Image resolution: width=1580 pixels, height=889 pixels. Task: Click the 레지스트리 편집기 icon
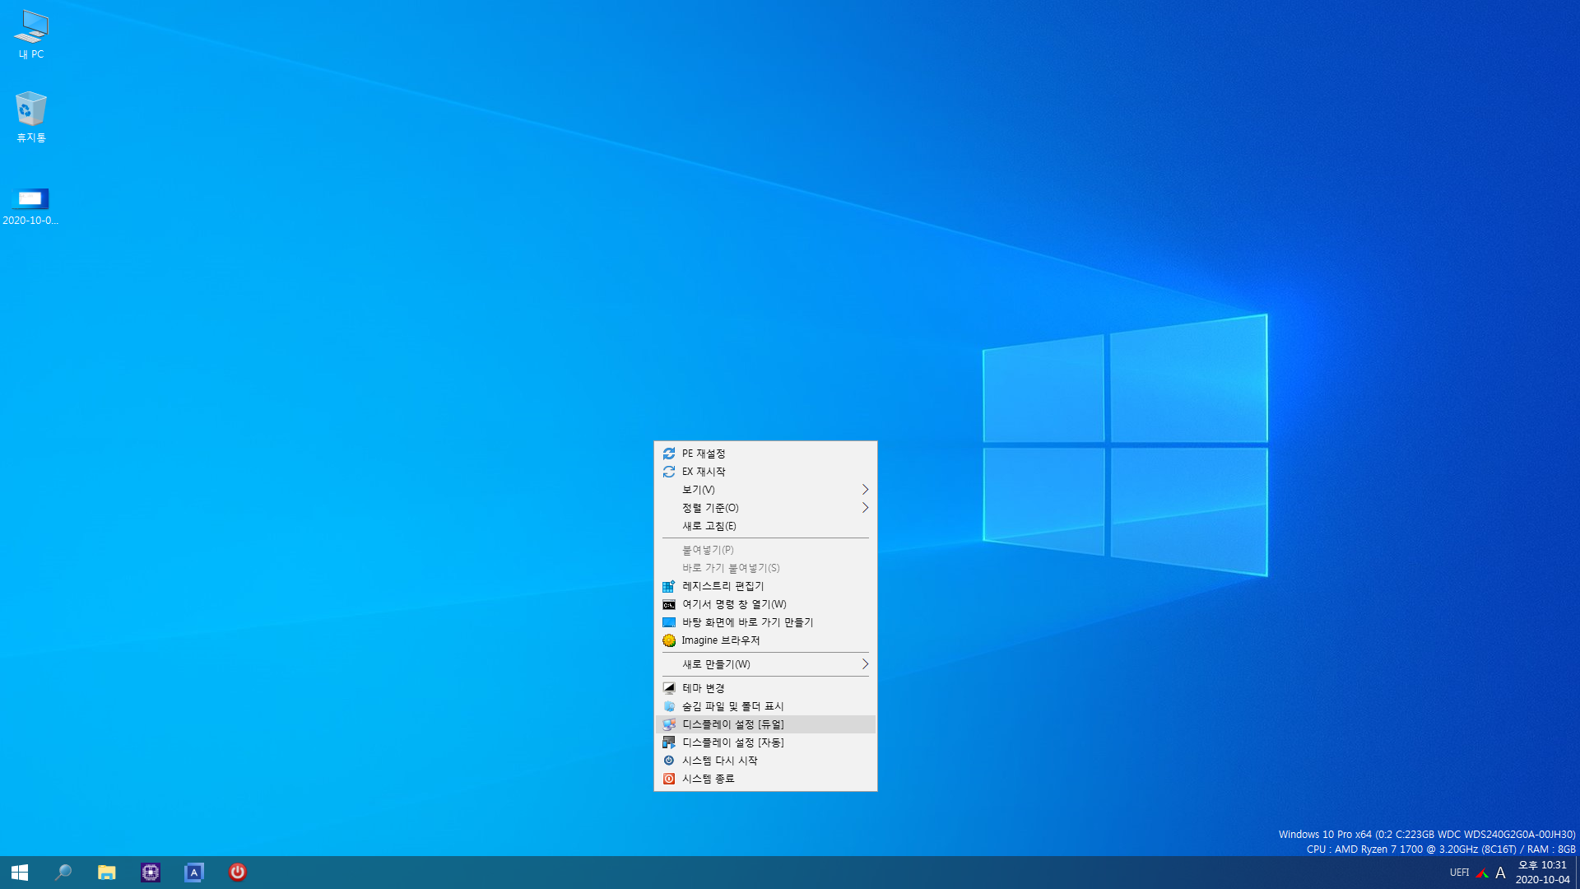669,586
